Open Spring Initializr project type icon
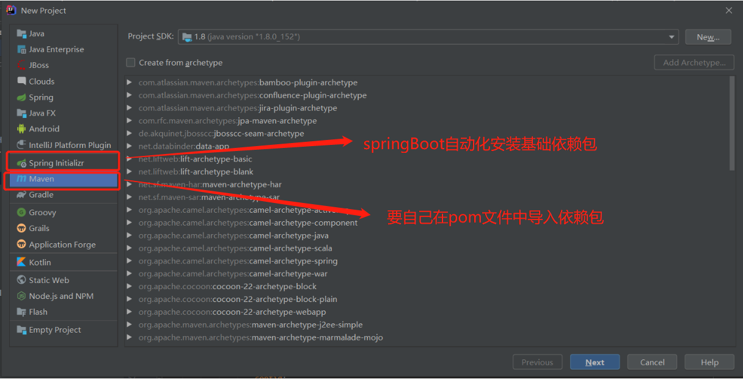 tap(22, 163)
